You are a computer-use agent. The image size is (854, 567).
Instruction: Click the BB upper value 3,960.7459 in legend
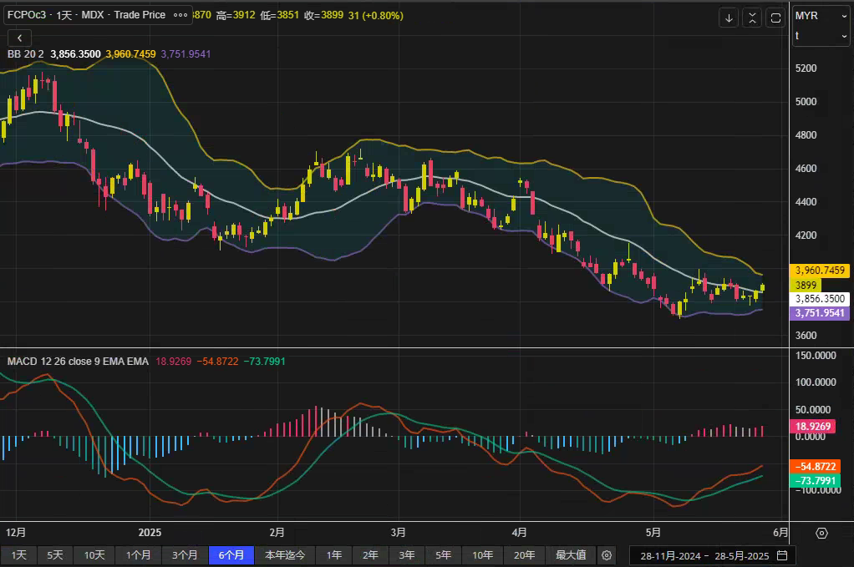pyautogui.click(x=130, y=54)
